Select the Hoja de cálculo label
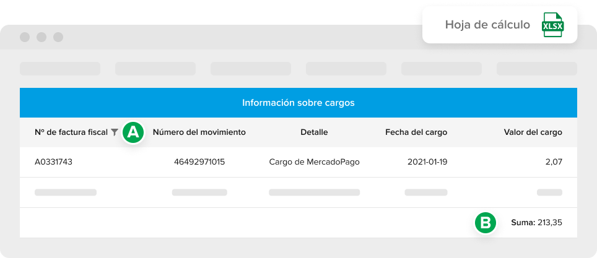The width and height of the screenshot is (597, 258). click(487, 25)
